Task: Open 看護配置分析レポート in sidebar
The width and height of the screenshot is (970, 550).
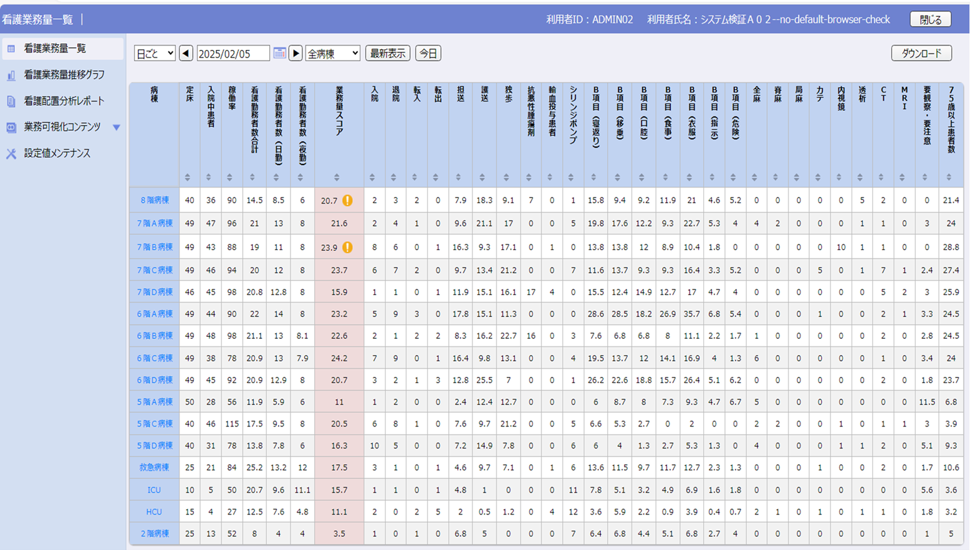Action: (x=64, y=101)
